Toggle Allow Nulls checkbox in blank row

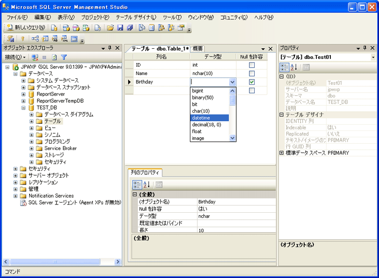[x=252, y=91]
